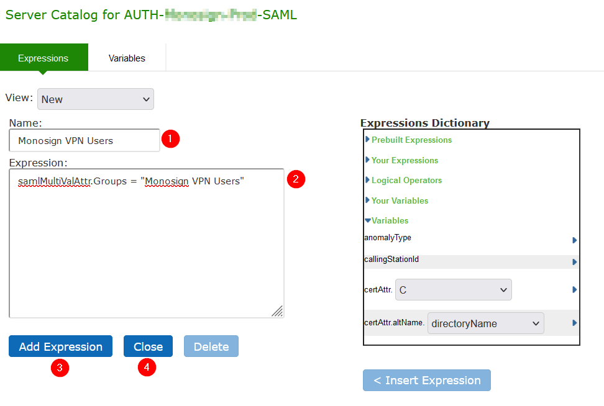Click the red step 4 marker
This screenshot has height=406, width=604.
(x=147, y=368)
